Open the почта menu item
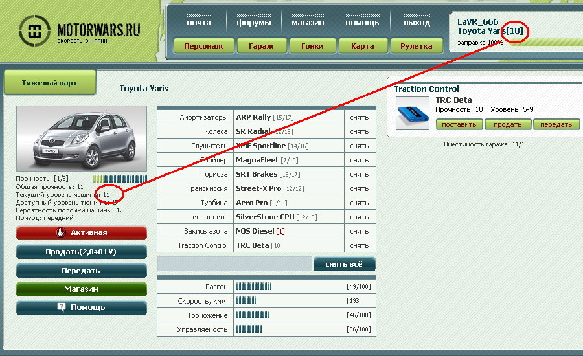 coord(199,23)
